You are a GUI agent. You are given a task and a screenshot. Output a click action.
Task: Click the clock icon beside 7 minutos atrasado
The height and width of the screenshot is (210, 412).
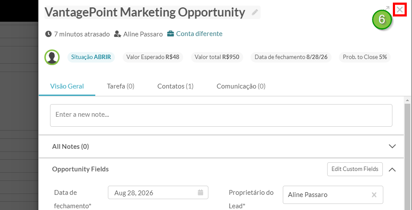tap(48, 34)
